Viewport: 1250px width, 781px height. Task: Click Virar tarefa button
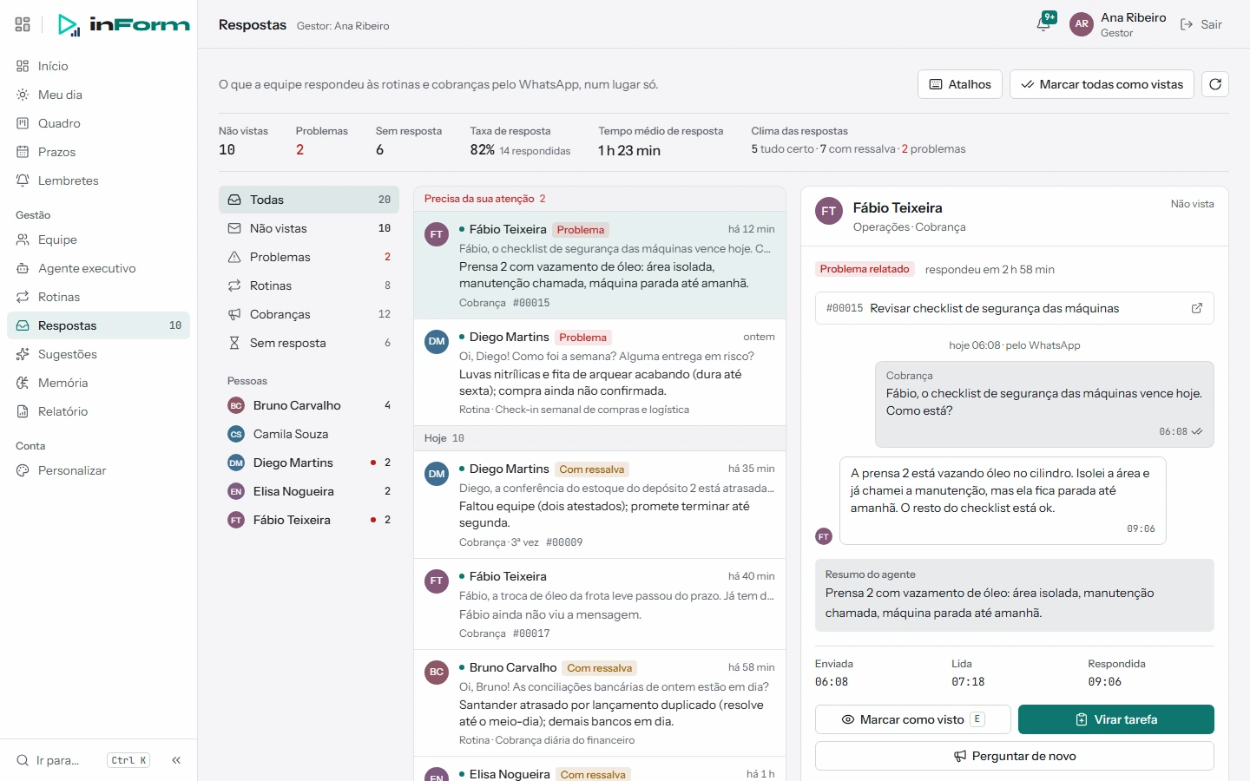[x=1116, y=719]
